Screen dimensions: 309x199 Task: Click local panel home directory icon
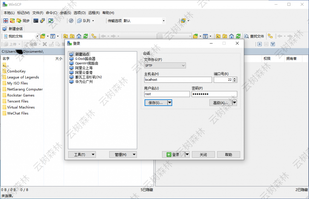pos(79,36)
